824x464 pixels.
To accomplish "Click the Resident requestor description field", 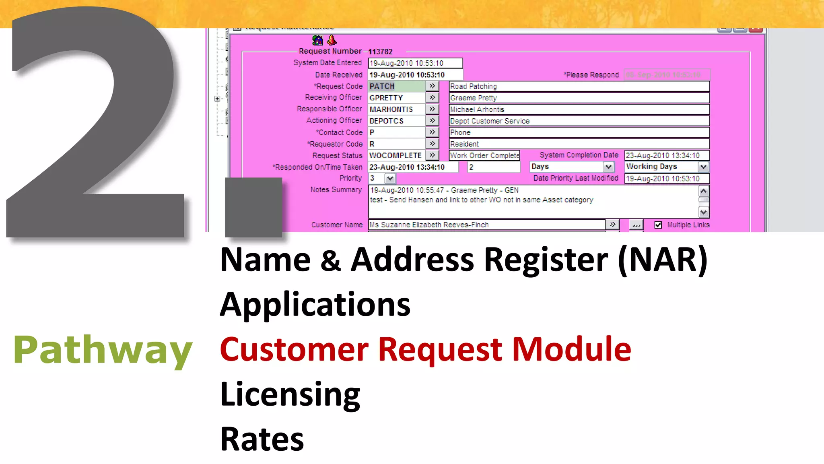I will point(579,144).
